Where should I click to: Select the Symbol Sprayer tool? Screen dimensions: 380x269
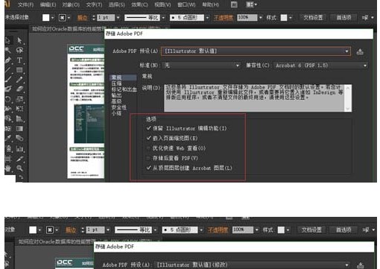[8, 149]
